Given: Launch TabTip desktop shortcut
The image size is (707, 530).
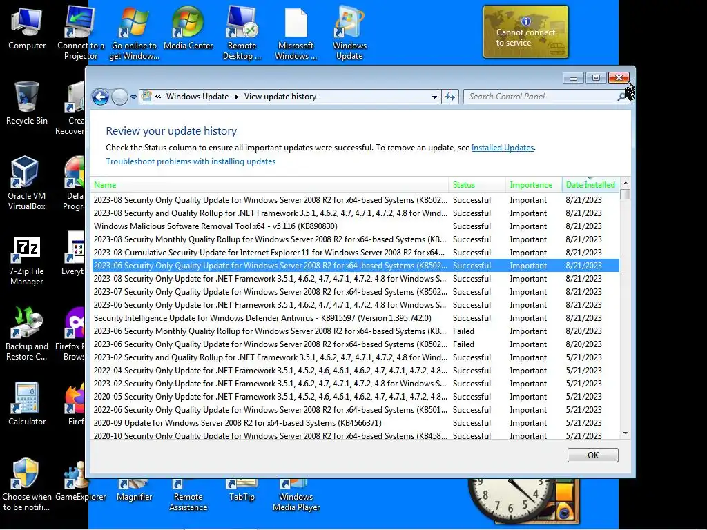Looking at the screenshot, I should 242,491.
